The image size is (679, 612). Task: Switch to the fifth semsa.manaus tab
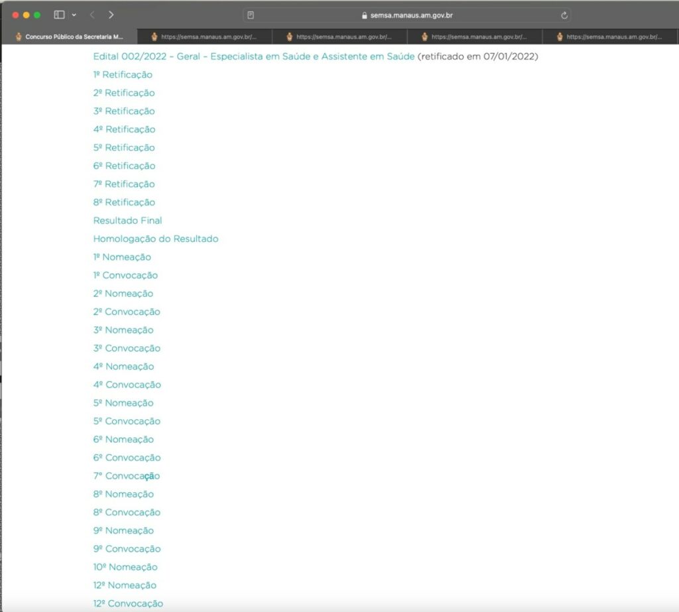[x=610, y=37]
